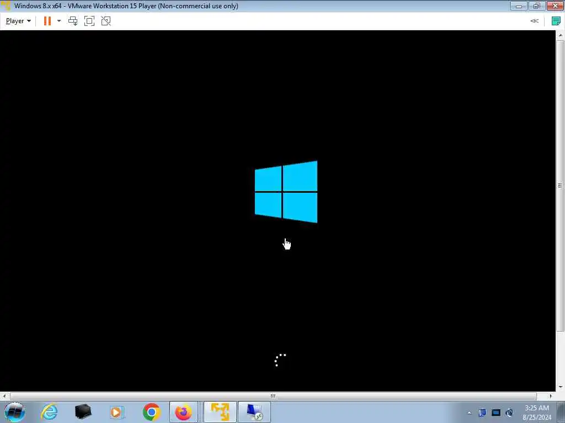Open the Windows Start menu orb

pyautogui.click(x=14, y=412)
